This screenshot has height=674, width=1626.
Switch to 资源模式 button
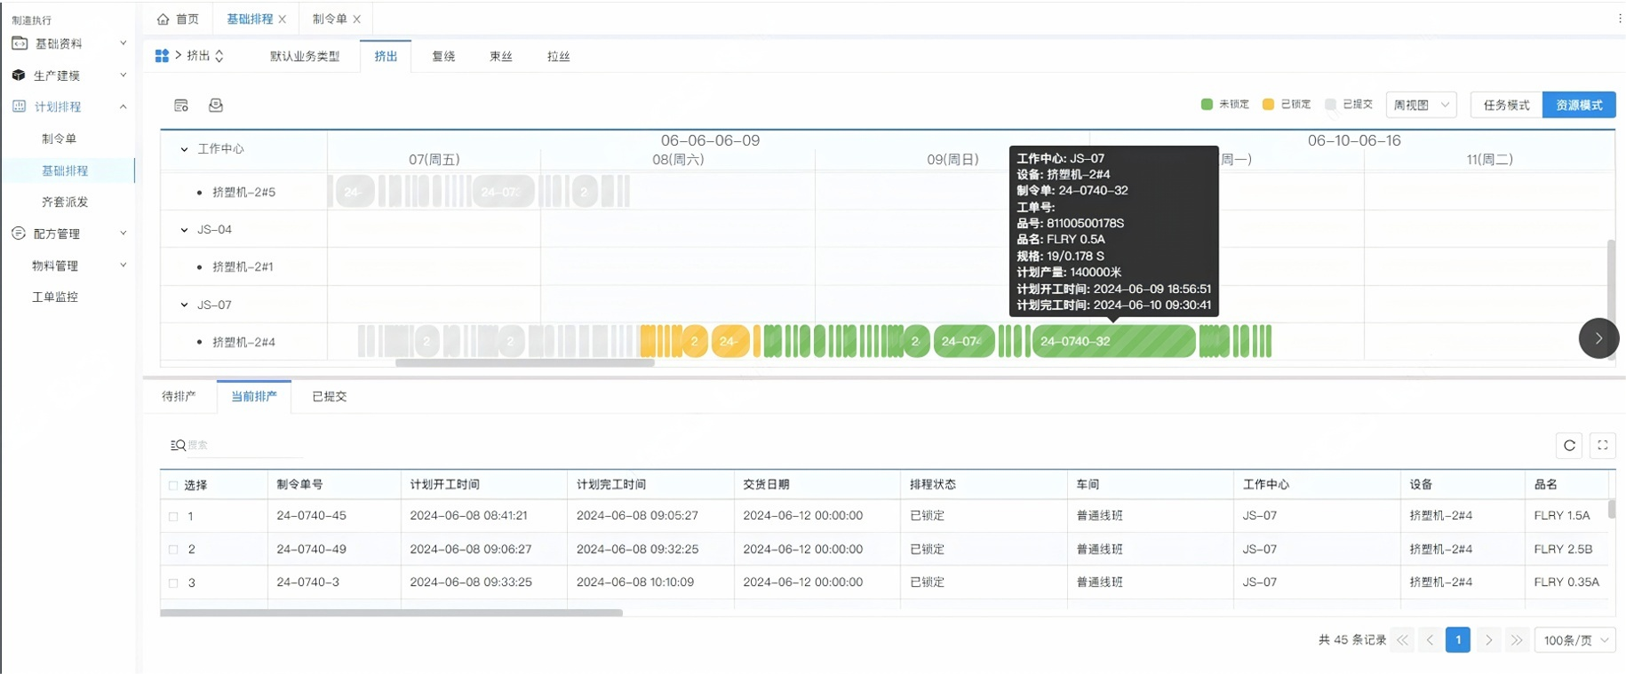(x=1579, y=105)
